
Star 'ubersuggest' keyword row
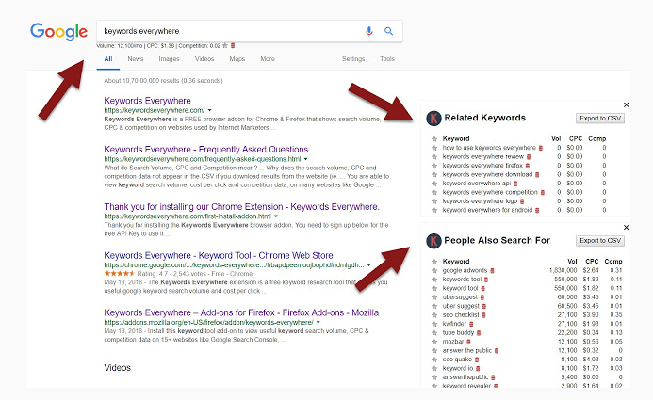[x=434, y=297]
